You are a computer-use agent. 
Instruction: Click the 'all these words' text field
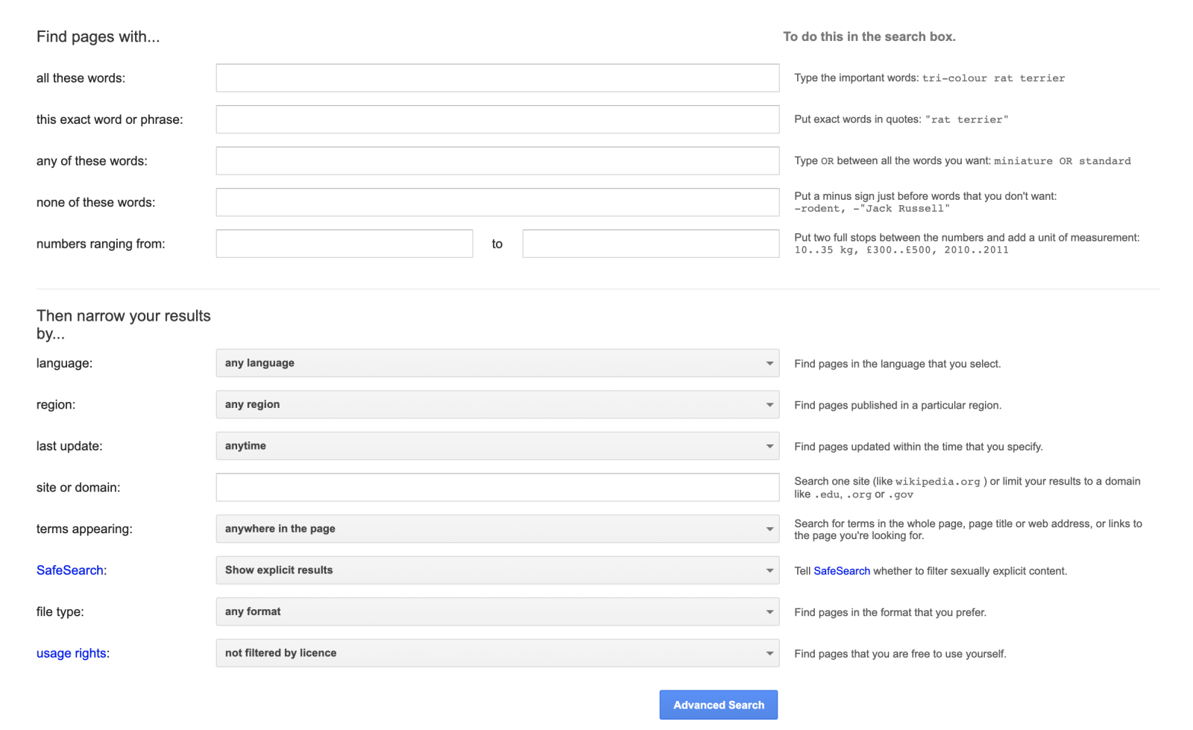497,78
